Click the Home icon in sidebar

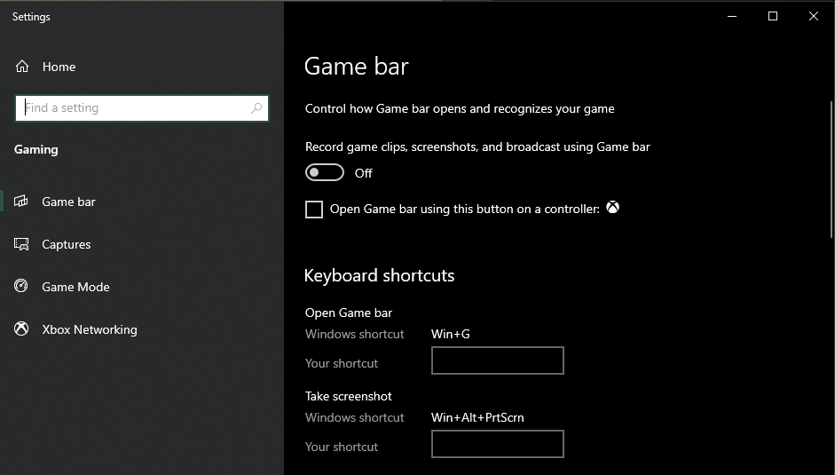point(22,67)
